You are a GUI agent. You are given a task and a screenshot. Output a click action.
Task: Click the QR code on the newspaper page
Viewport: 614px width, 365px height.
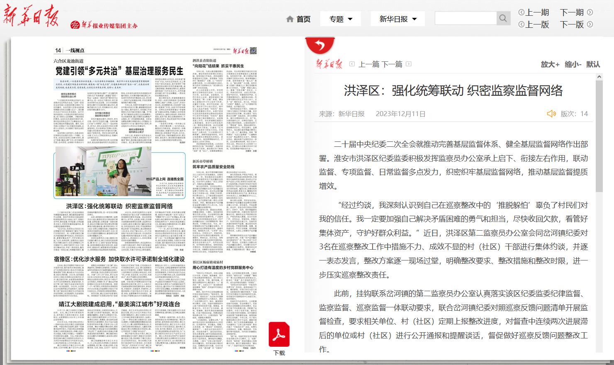click(x=253, y=51)
